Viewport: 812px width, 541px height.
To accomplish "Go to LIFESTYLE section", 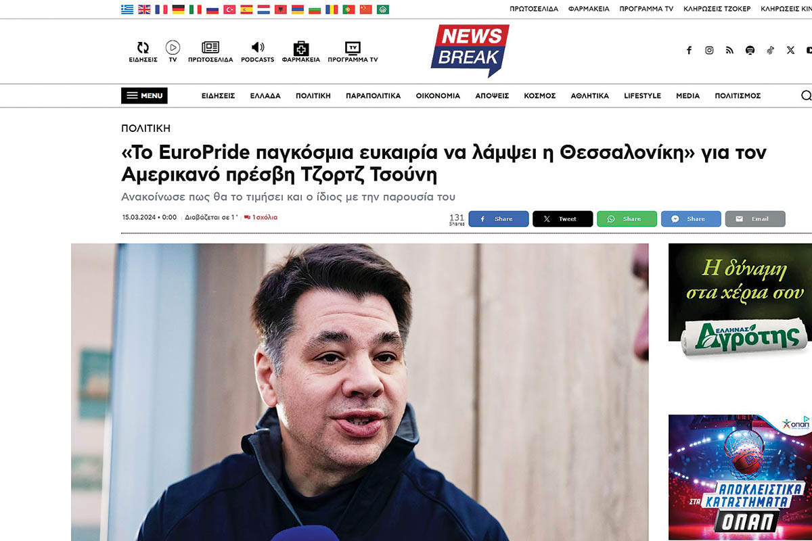I will tap(642, 96).
